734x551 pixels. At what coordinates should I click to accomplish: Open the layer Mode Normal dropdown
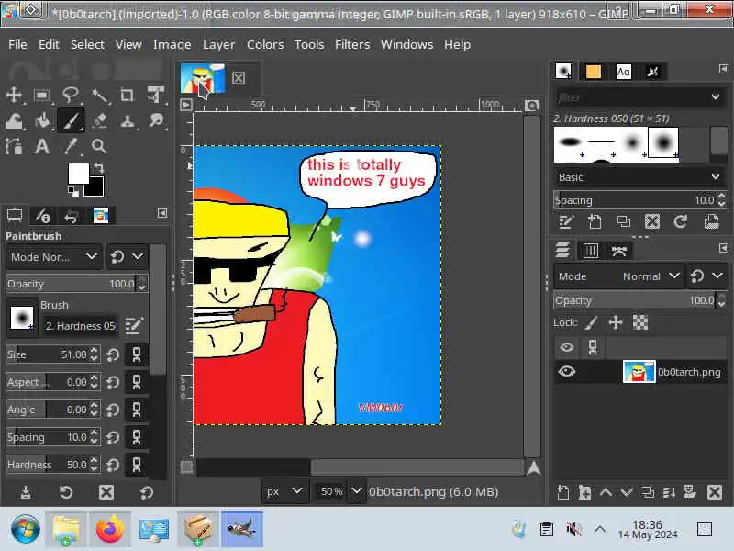pos(618,276)
